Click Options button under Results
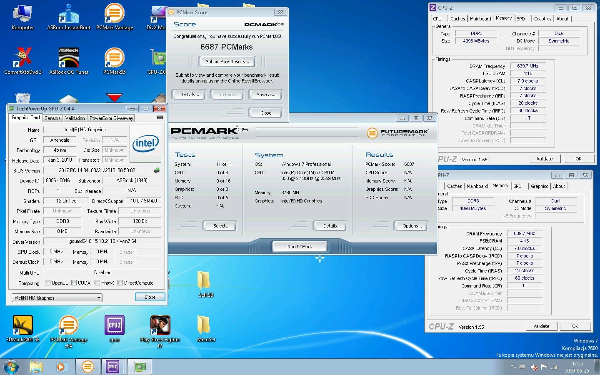The width and height of the screenshot is (600, 375). 412,226
